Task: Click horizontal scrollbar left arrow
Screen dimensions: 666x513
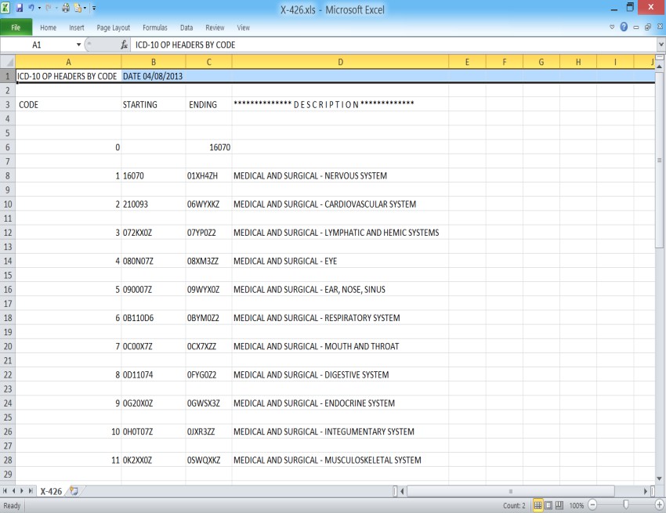Action: tap(403, 491)
